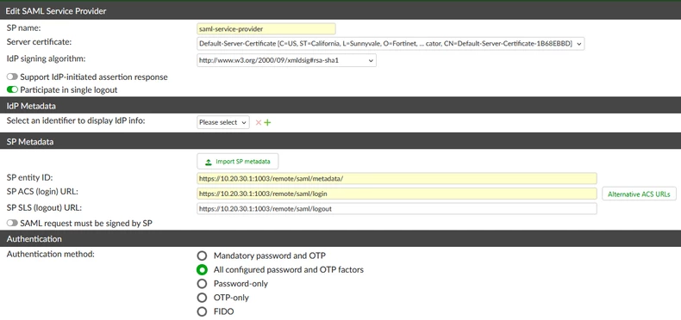The height and width of the screenshot is (320, 681).
Task: Click the upload icon on Import SP metadata
Action: (209, 162)
